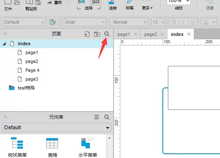Click the page1 page icon in tree
Image resolution: width=220 pixels, height=158 pixels.
coord(20,52)
